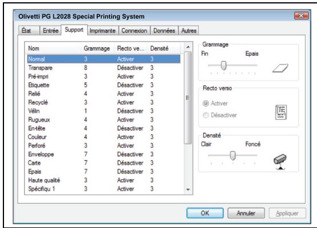Click Désactiver in the Etiquette row

click(x=130, y=85)
